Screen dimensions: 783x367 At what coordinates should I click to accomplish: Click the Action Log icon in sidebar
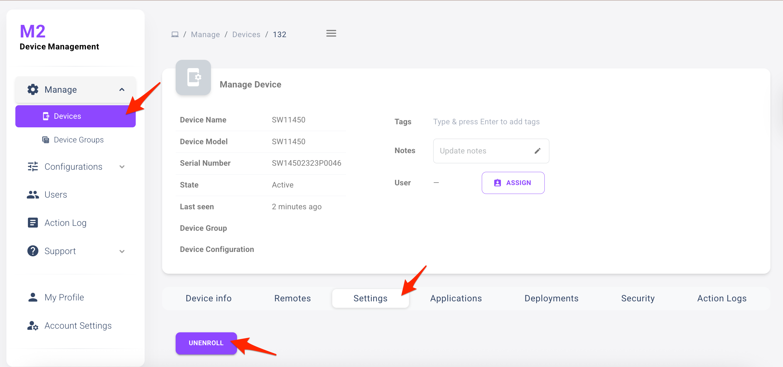[x=33, y=223]
